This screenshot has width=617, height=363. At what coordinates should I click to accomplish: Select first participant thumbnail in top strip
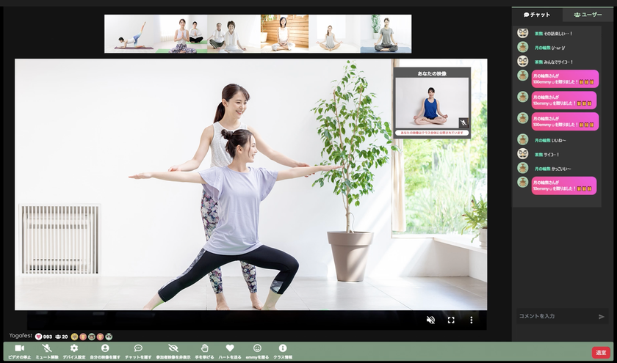[x=130, y=34]
